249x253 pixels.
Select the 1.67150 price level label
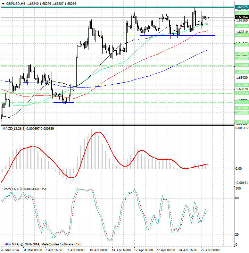tap(241, 54)
